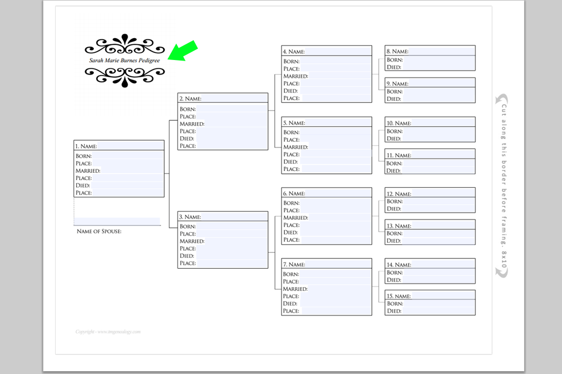Focus the Born field in box 10
The image size is (562, 374).
point(439,131)
